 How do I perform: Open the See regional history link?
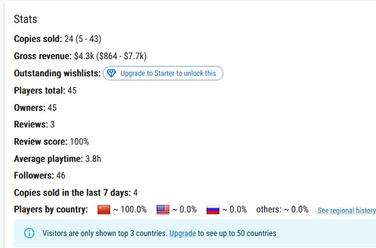coord(347,210)
